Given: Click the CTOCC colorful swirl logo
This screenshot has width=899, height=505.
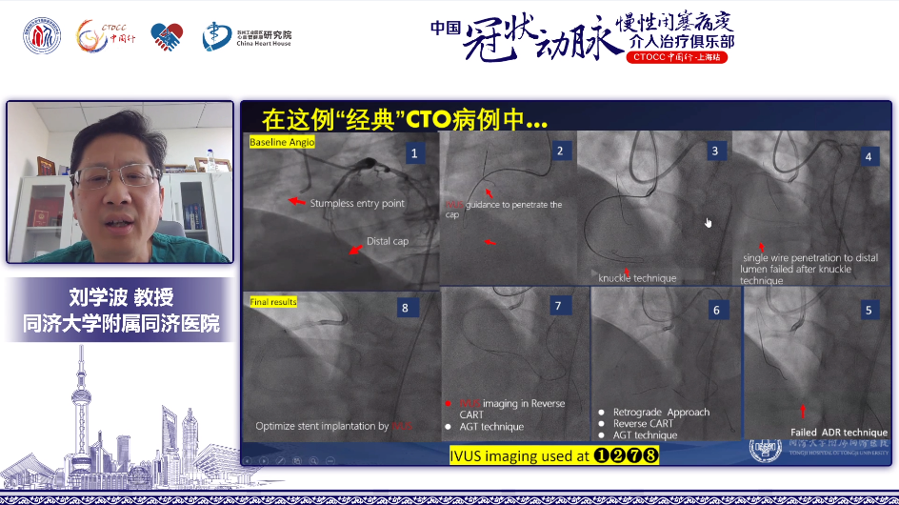Looking at the screenshot, I should click(x=105, y=37).
